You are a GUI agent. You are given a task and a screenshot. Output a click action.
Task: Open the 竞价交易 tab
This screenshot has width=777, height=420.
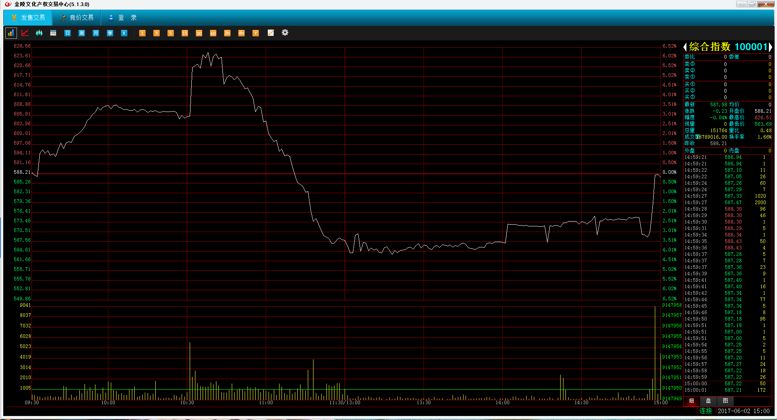point(76,18)
